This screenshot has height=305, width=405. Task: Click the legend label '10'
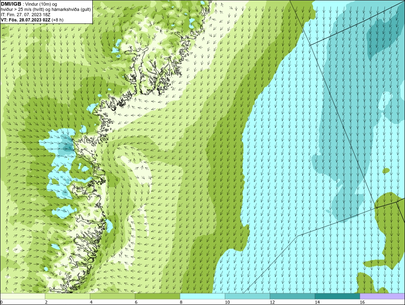(x=227, y=302)
